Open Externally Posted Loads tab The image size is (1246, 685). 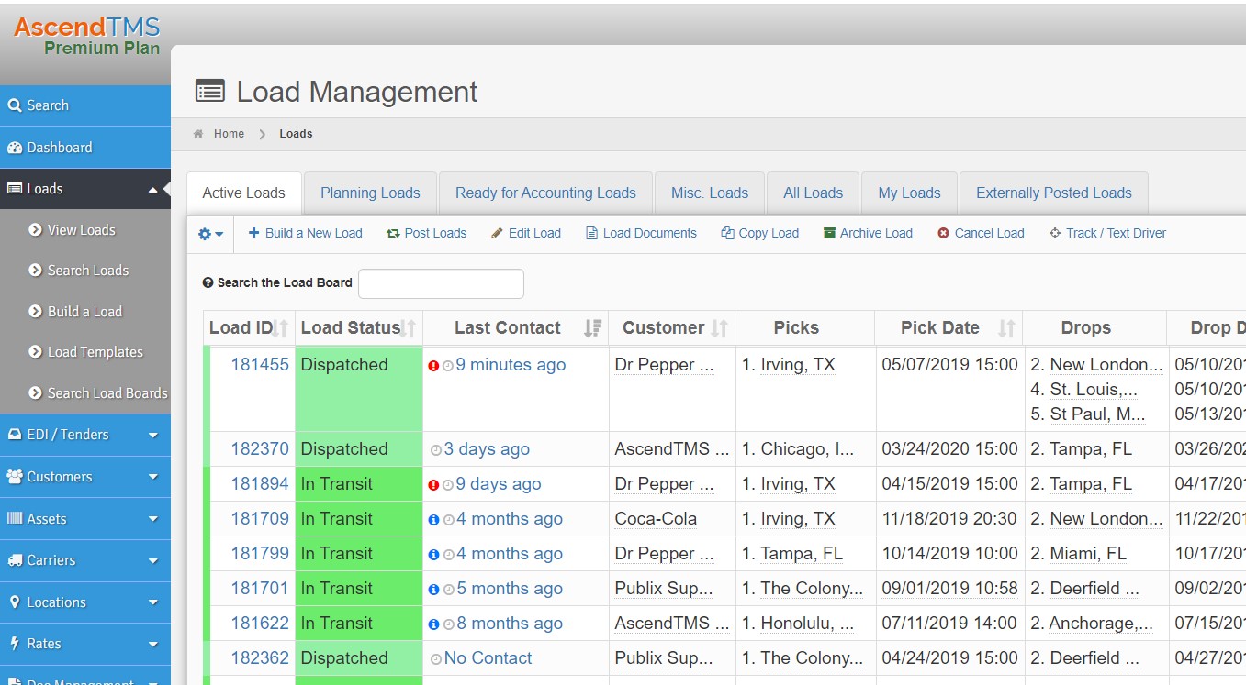tap(1053, 193)
